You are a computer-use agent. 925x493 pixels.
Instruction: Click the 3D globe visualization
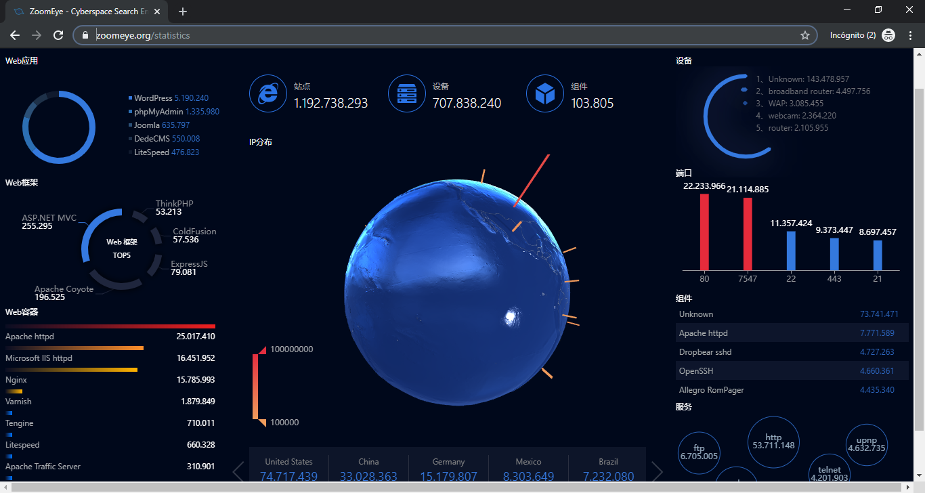click(x=456, y=293)
